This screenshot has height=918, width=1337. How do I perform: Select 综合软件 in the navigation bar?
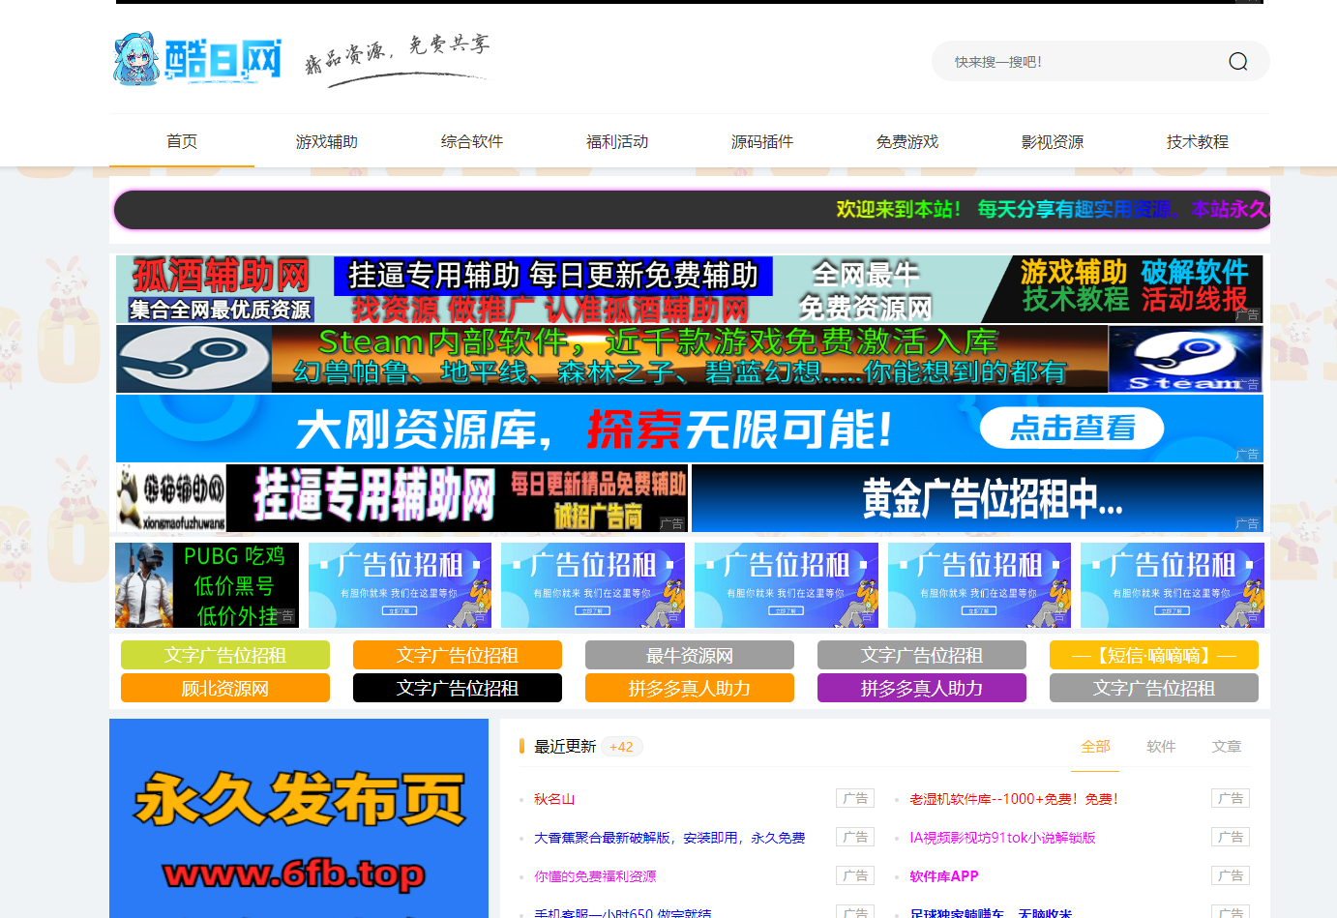pos(472,141)
